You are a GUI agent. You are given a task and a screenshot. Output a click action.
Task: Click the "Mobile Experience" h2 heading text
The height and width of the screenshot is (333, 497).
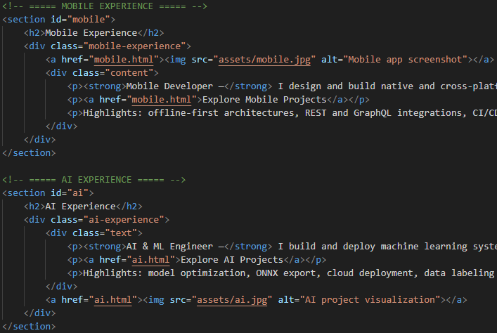[x=91, y=32]
